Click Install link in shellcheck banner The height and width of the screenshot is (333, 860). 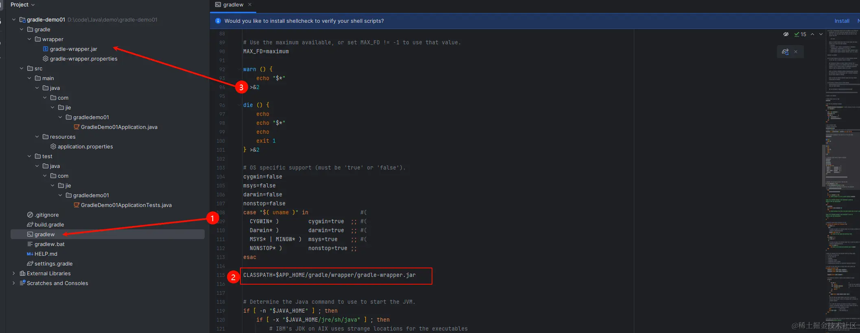(842, 21)
